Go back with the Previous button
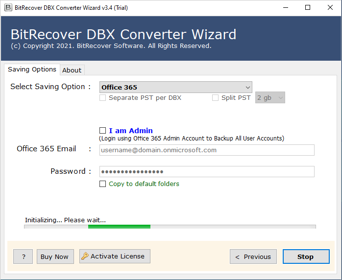The height and width of the screenshot is (280, 342). 253,257
